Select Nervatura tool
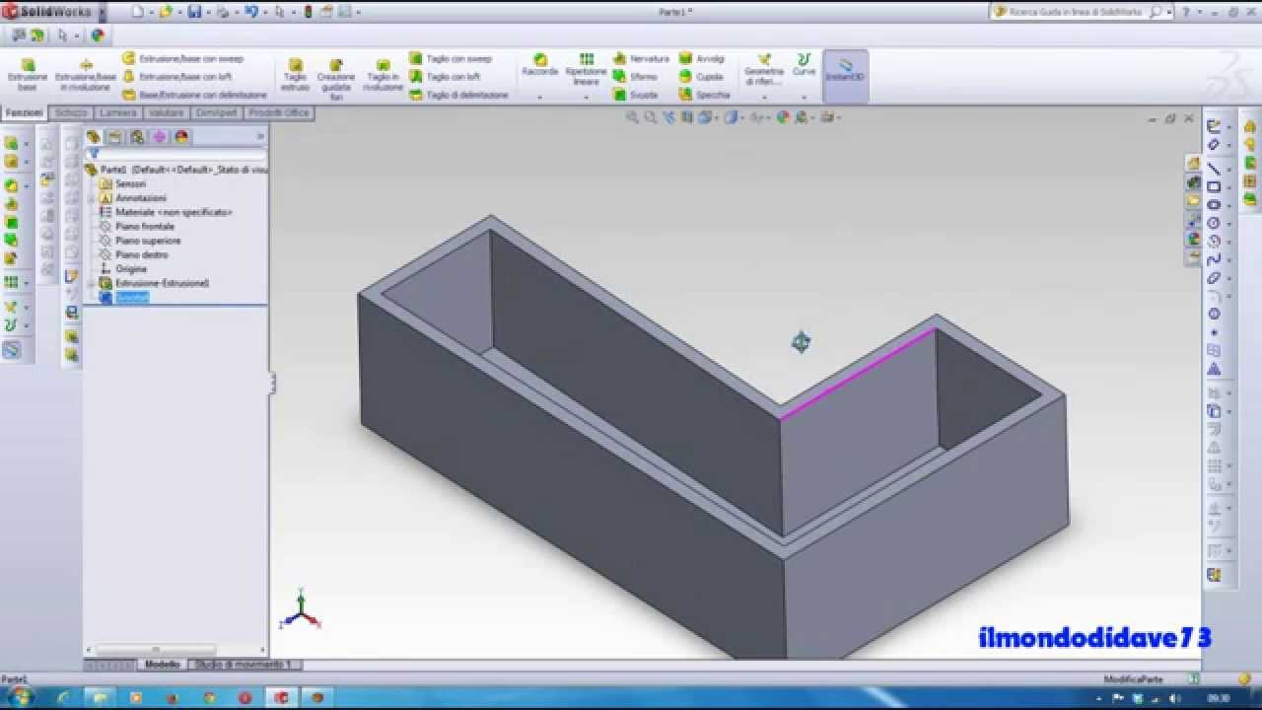The height and width of the screenshot is (710, 1262). pos(641,59)
